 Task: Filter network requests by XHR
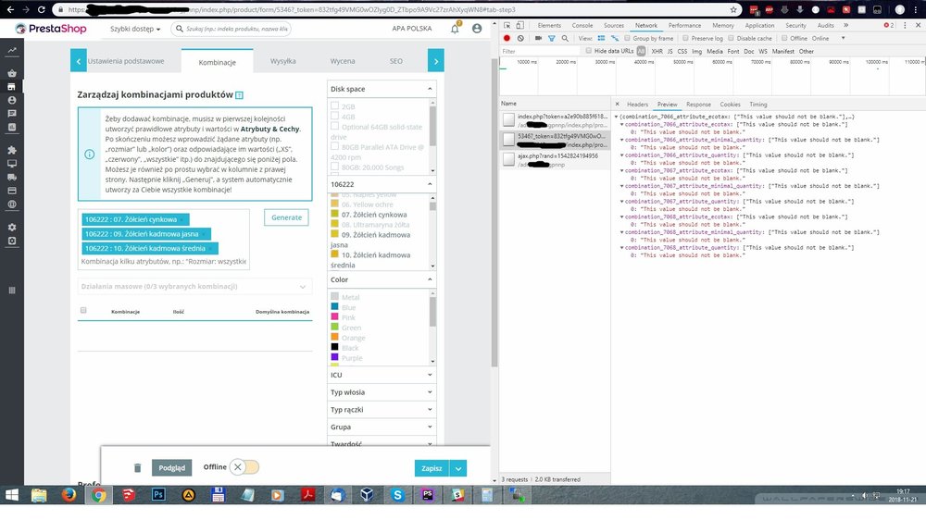[657, 51]
